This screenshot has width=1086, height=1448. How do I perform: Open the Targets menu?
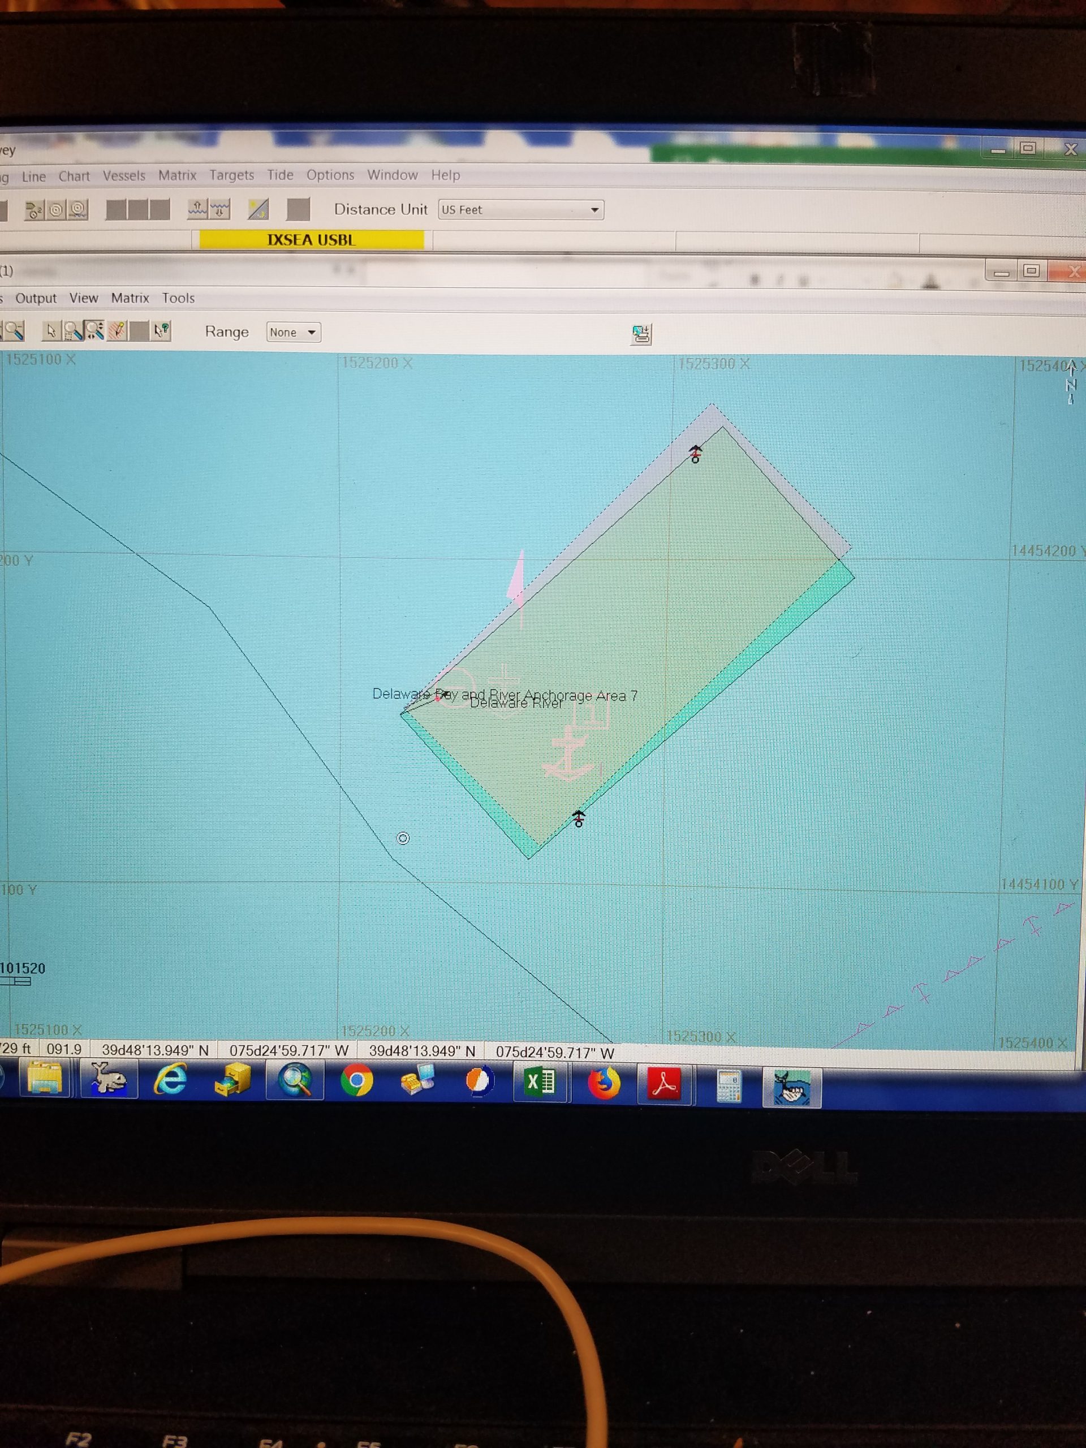click(x=232, y=175)
